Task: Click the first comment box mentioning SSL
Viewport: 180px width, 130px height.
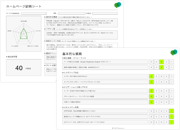Action: tap(81, 23)
